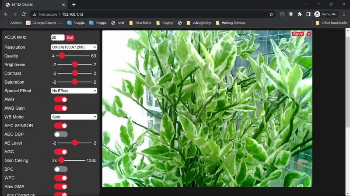Click the address bar URL 192.168.1.13
Screen dimensions: 350x196
click(73, 14)
